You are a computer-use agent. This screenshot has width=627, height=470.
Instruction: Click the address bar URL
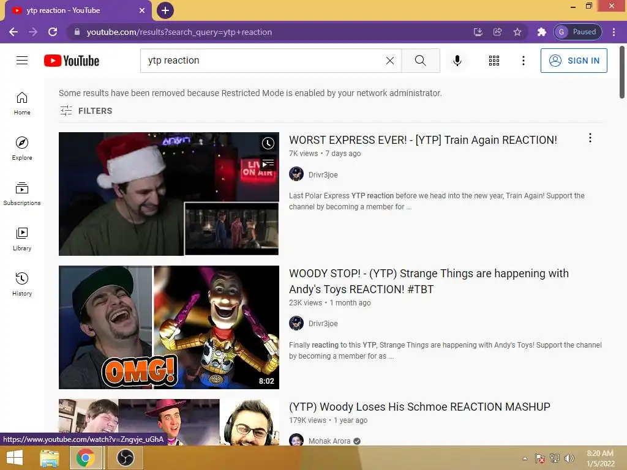(179, 32)
